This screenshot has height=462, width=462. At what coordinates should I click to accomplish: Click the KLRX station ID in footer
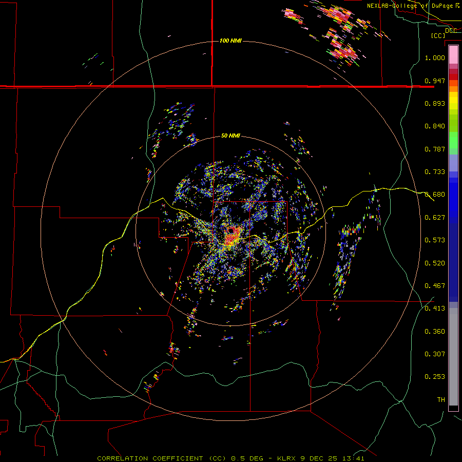(287, 458)
